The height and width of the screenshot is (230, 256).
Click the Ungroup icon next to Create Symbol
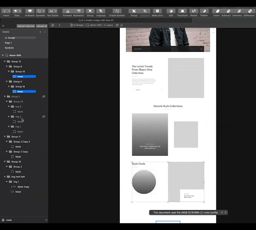(101, 11)
